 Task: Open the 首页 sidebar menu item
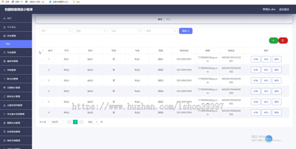pyautogui.click(x=16, y=18)
